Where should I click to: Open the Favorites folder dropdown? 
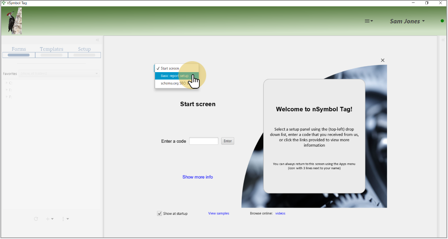pos(59,74)
